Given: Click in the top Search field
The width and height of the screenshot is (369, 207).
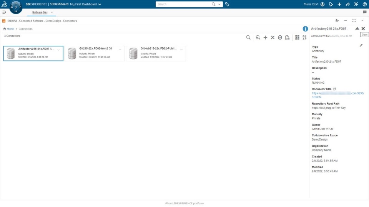Looking at the screenshot, I should click(184, 4).
